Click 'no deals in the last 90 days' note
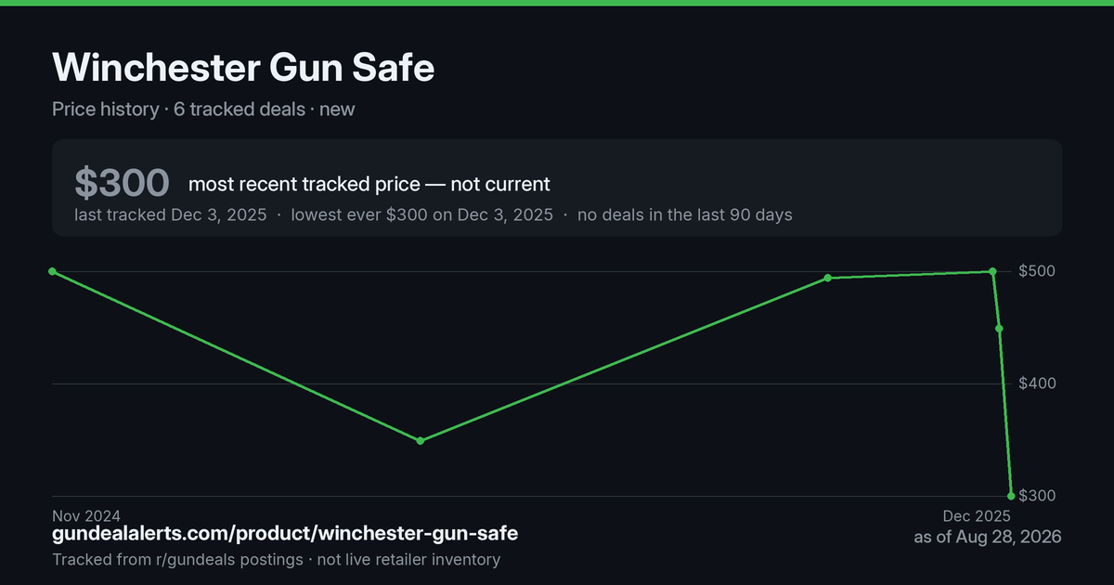 pos(685,214)
